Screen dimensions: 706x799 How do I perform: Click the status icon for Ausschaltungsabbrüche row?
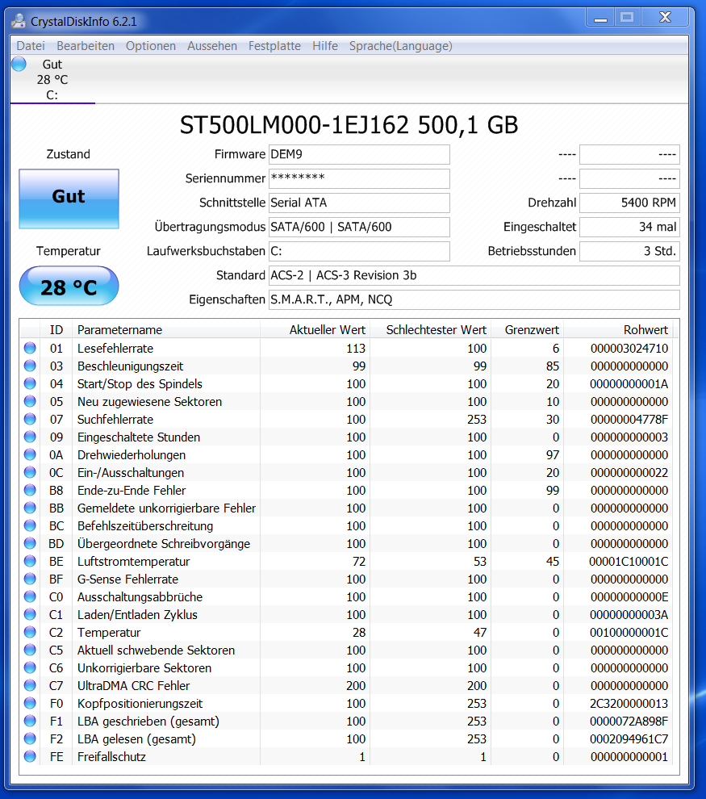click(x=30, y=596)
